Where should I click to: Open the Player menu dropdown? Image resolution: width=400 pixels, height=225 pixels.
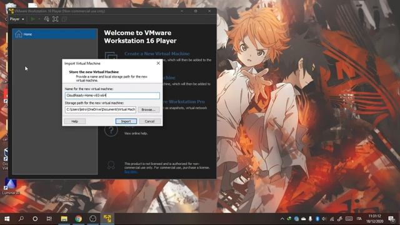(x=17, y=19)
